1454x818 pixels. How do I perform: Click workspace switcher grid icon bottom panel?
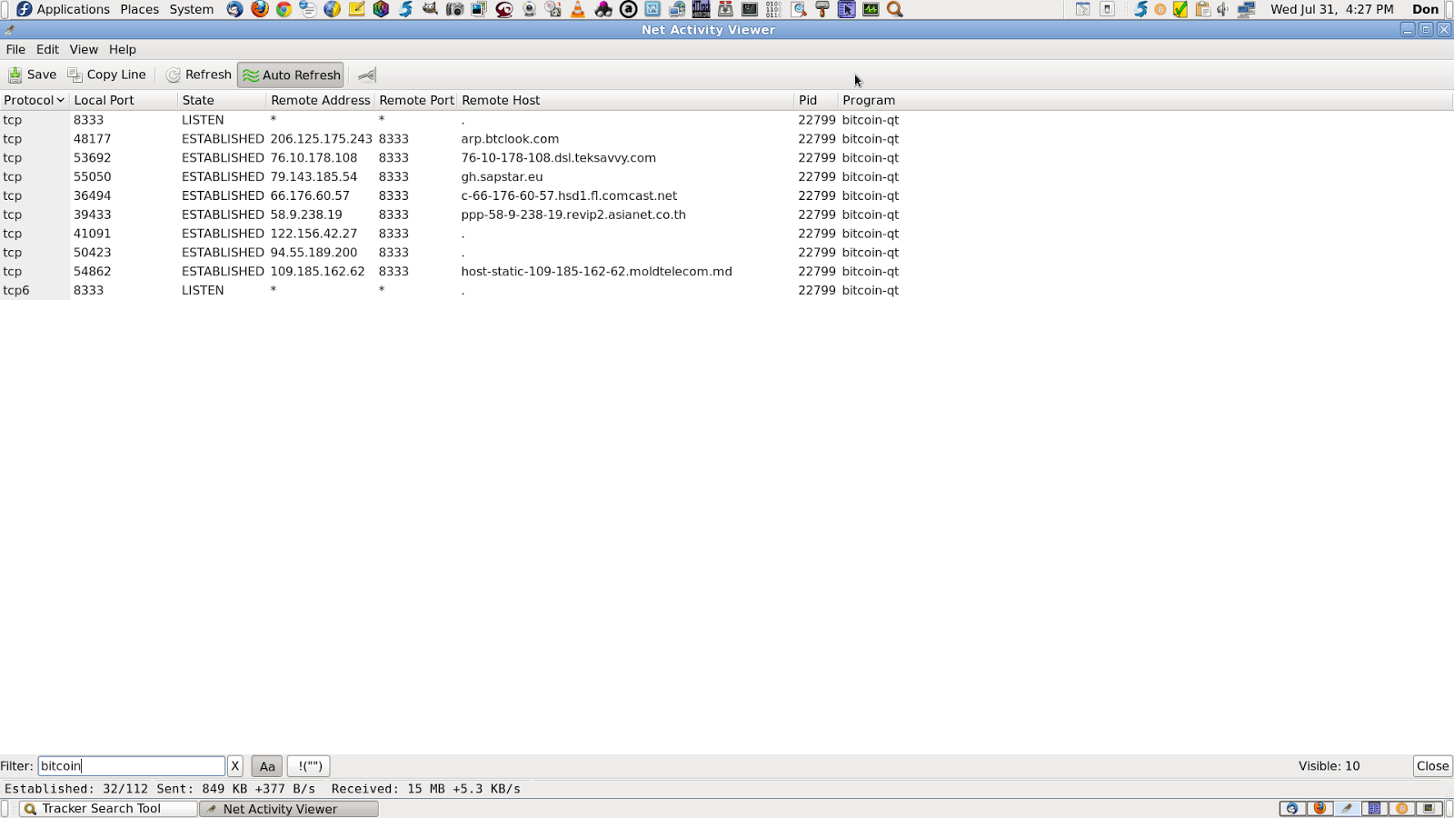point(1374,809)
